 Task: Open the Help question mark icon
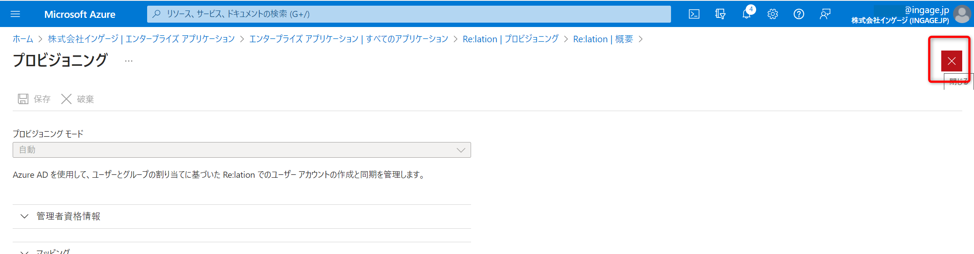[798, 14]
